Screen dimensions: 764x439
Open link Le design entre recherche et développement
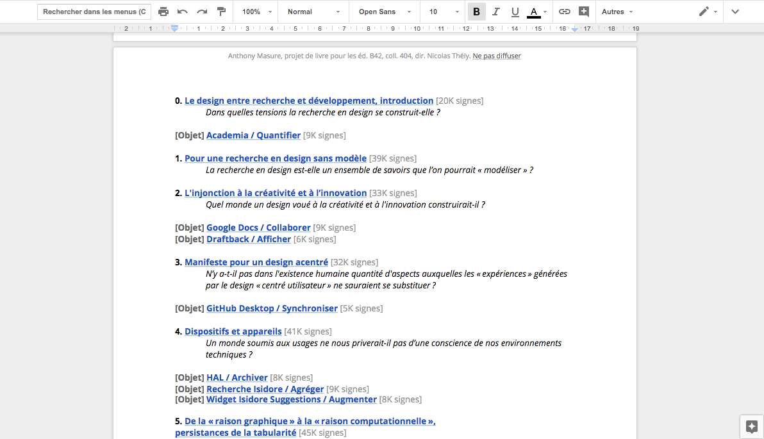(x=309, y=101)
